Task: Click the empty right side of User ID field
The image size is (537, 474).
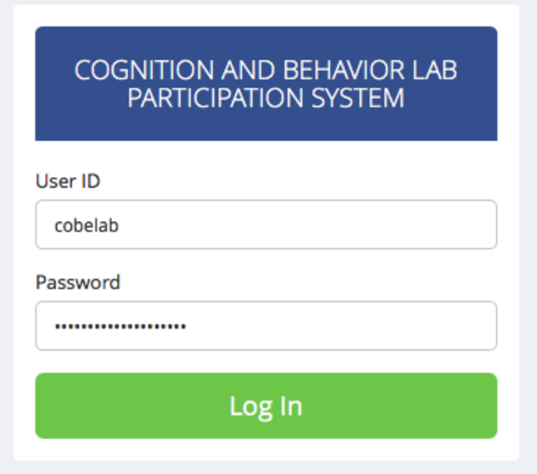Action: [377, 224]
